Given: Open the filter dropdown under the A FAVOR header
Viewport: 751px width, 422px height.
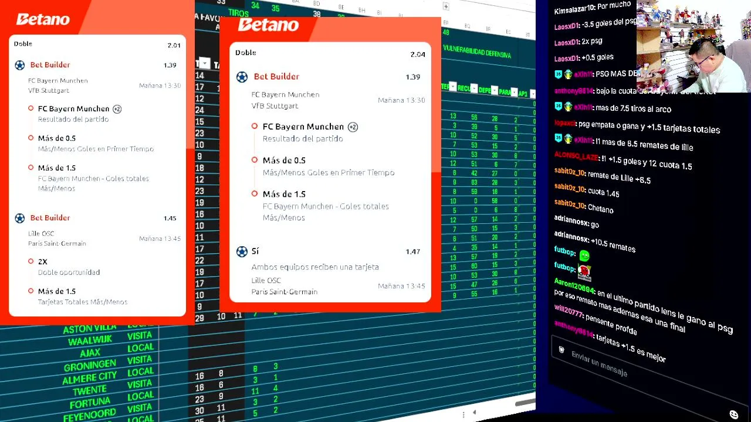Looking at the screenshot, I should tap(204, 63).
